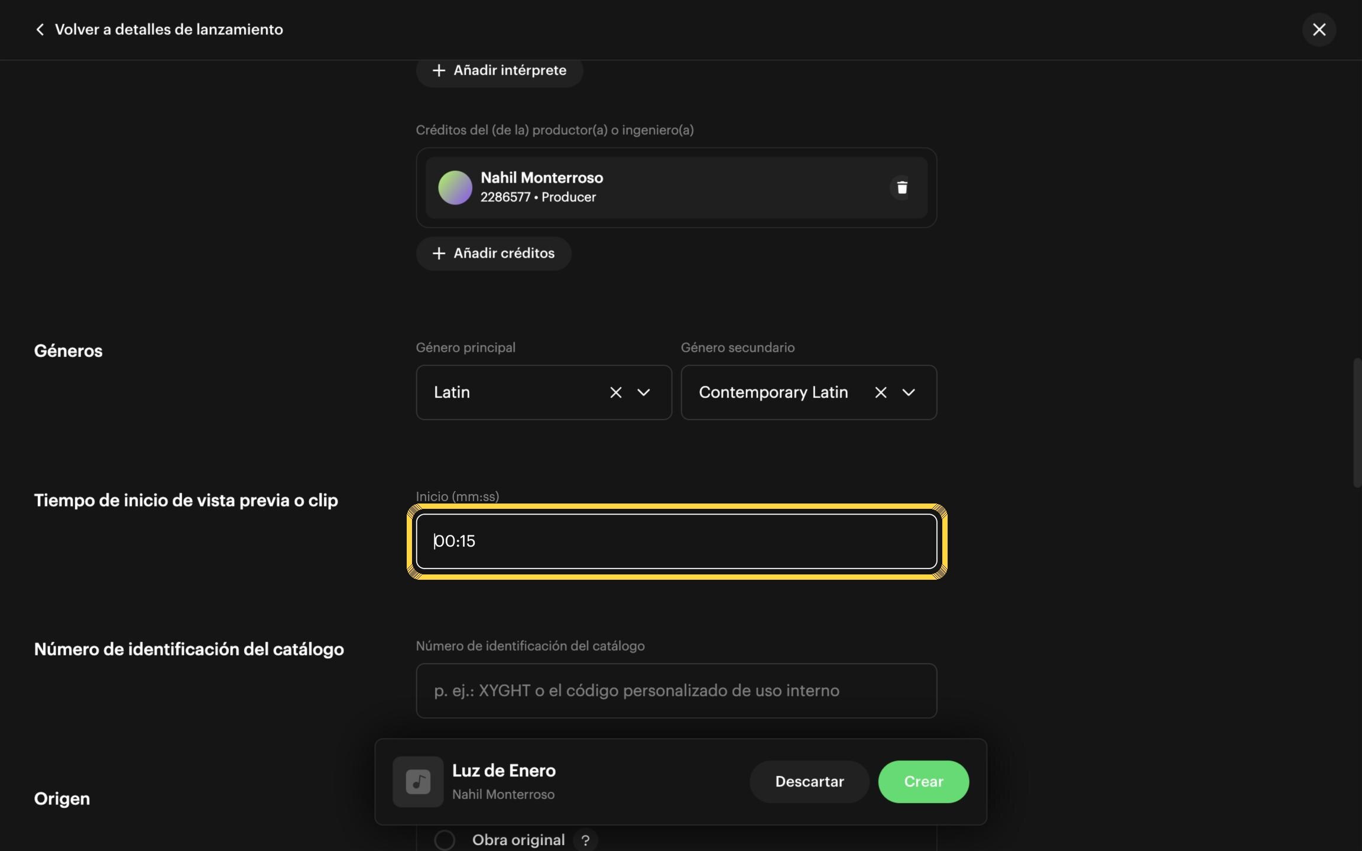Click the catalog ID number field

click(x=676, y=691)
